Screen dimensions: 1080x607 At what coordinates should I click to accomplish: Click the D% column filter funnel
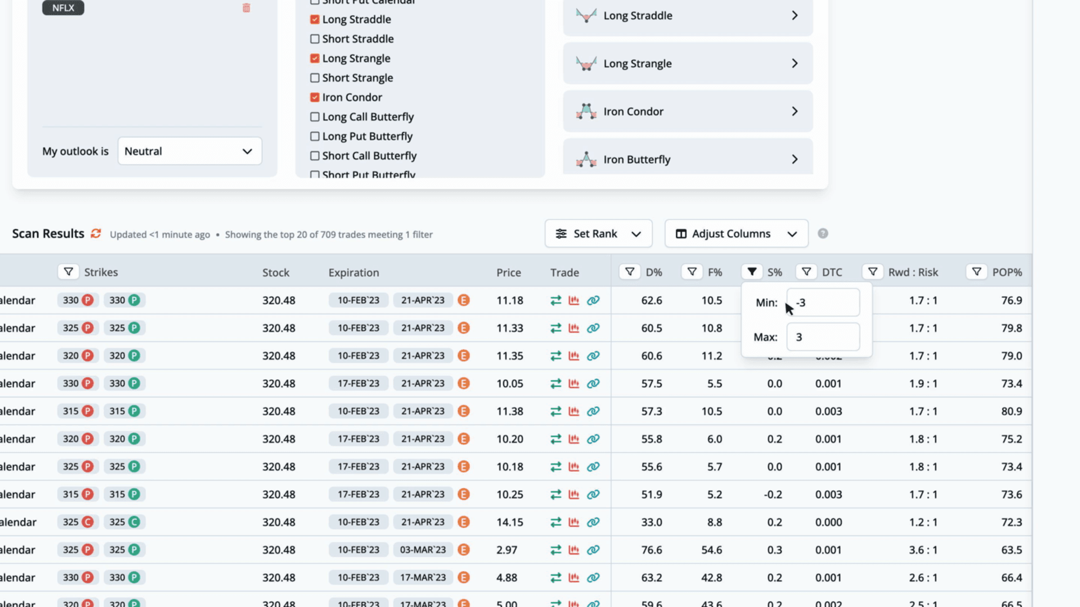[x=630, y=272]
